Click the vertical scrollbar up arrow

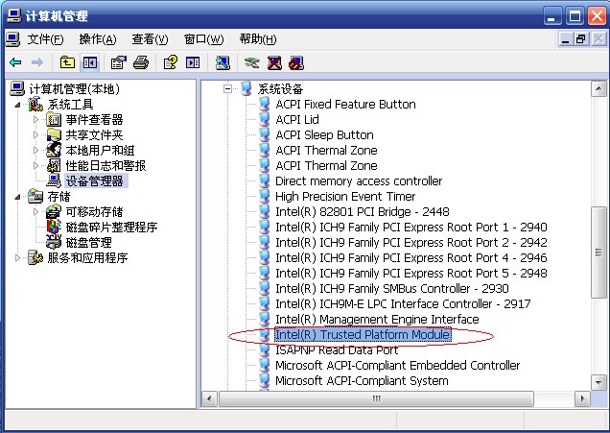598,88
